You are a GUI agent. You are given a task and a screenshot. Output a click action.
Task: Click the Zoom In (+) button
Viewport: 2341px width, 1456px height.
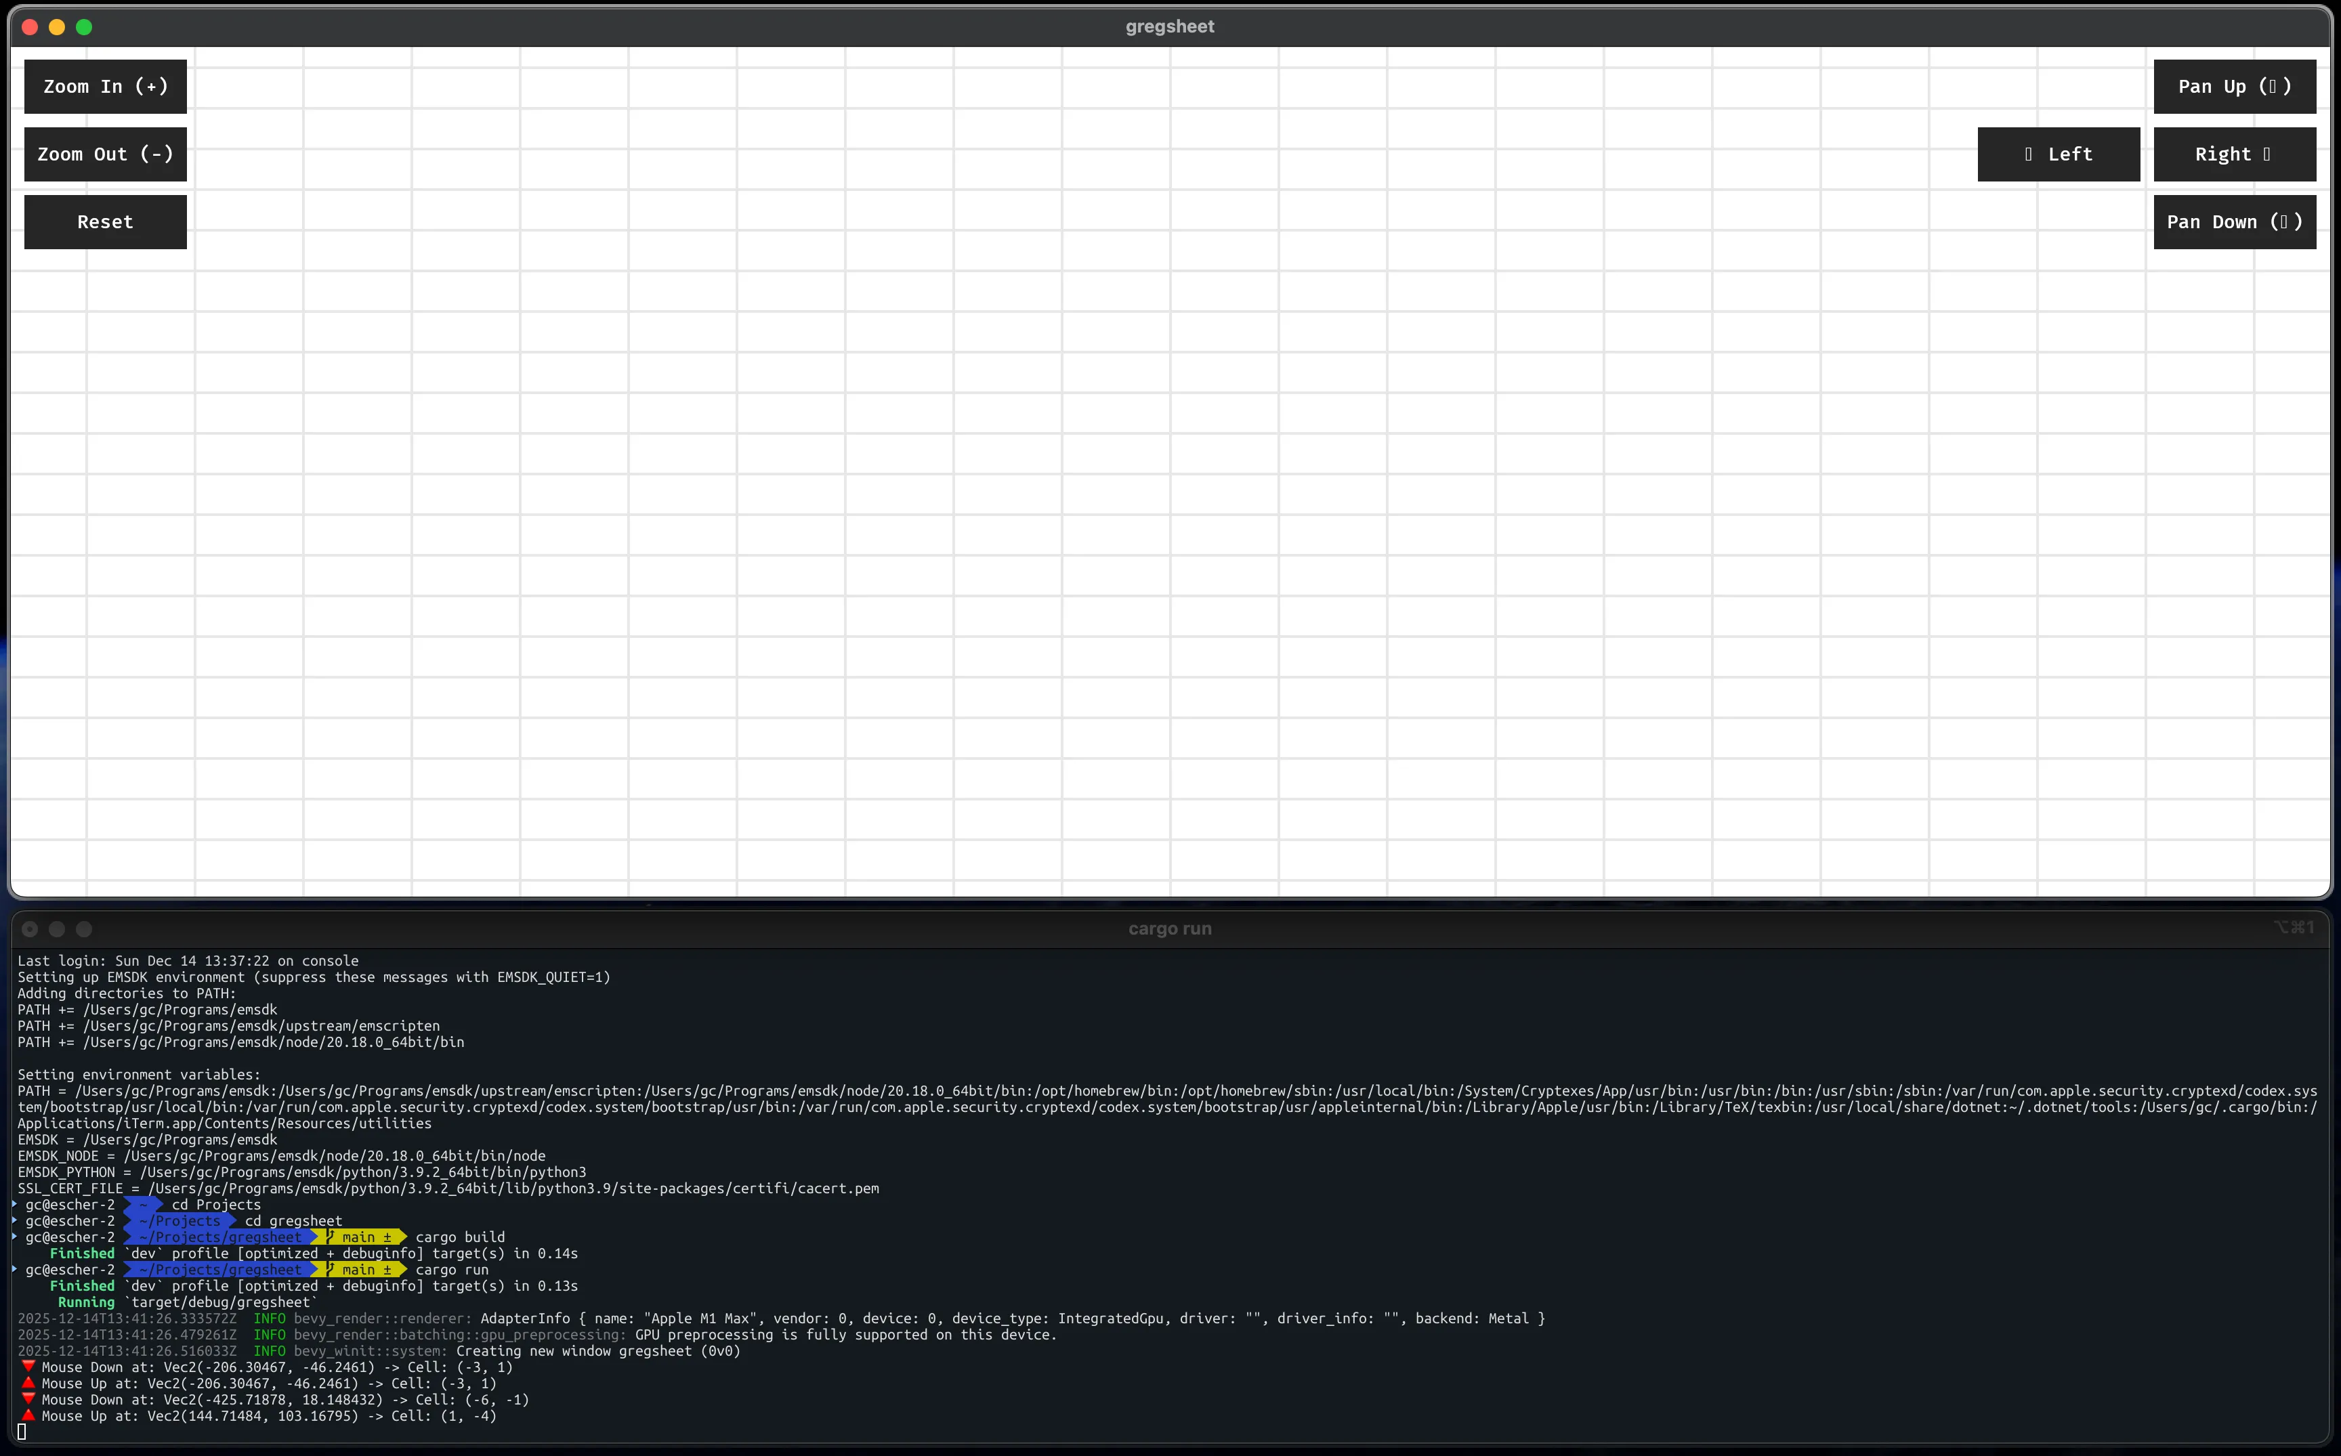[105, 86]
